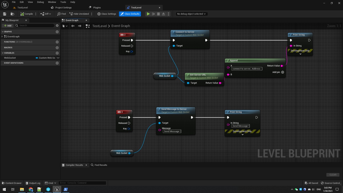
Task: Click the Add button in My Blueprint
Action: pyautogui.click(x=8, y=26)
